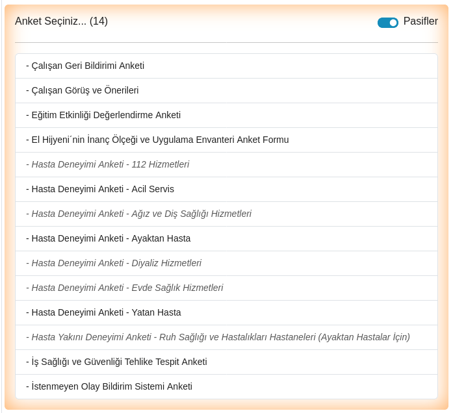Click the Anket Seçiniz... (14) heading

click(61, 21)
